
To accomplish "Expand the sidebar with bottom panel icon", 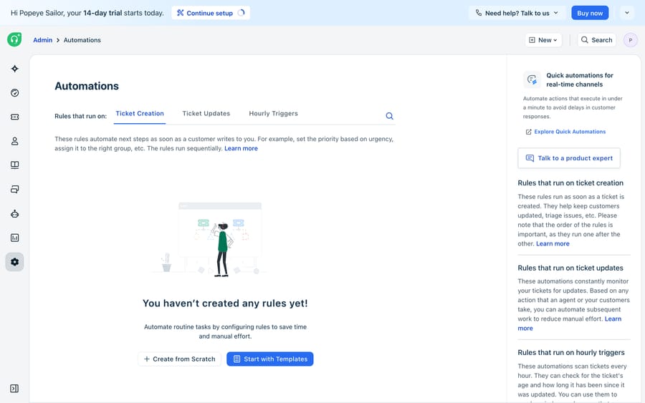I will point(14,389).
